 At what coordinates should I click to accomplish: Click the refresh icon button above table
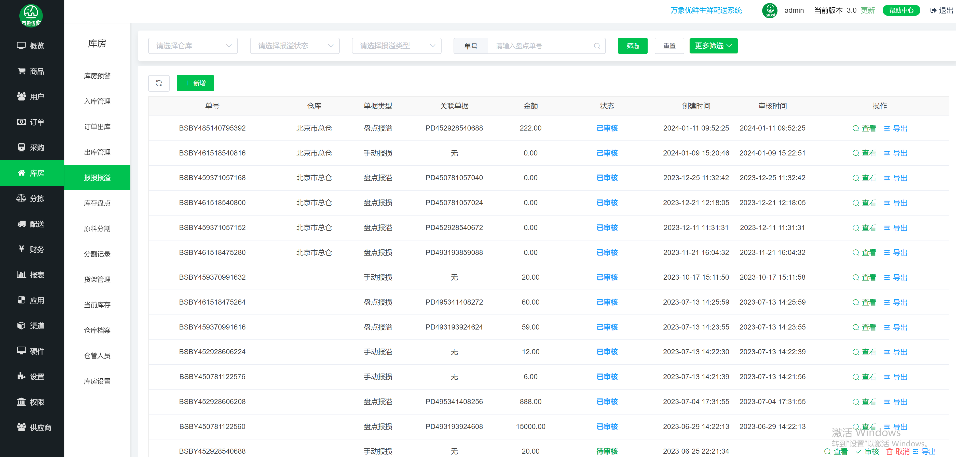click(158, 83)
